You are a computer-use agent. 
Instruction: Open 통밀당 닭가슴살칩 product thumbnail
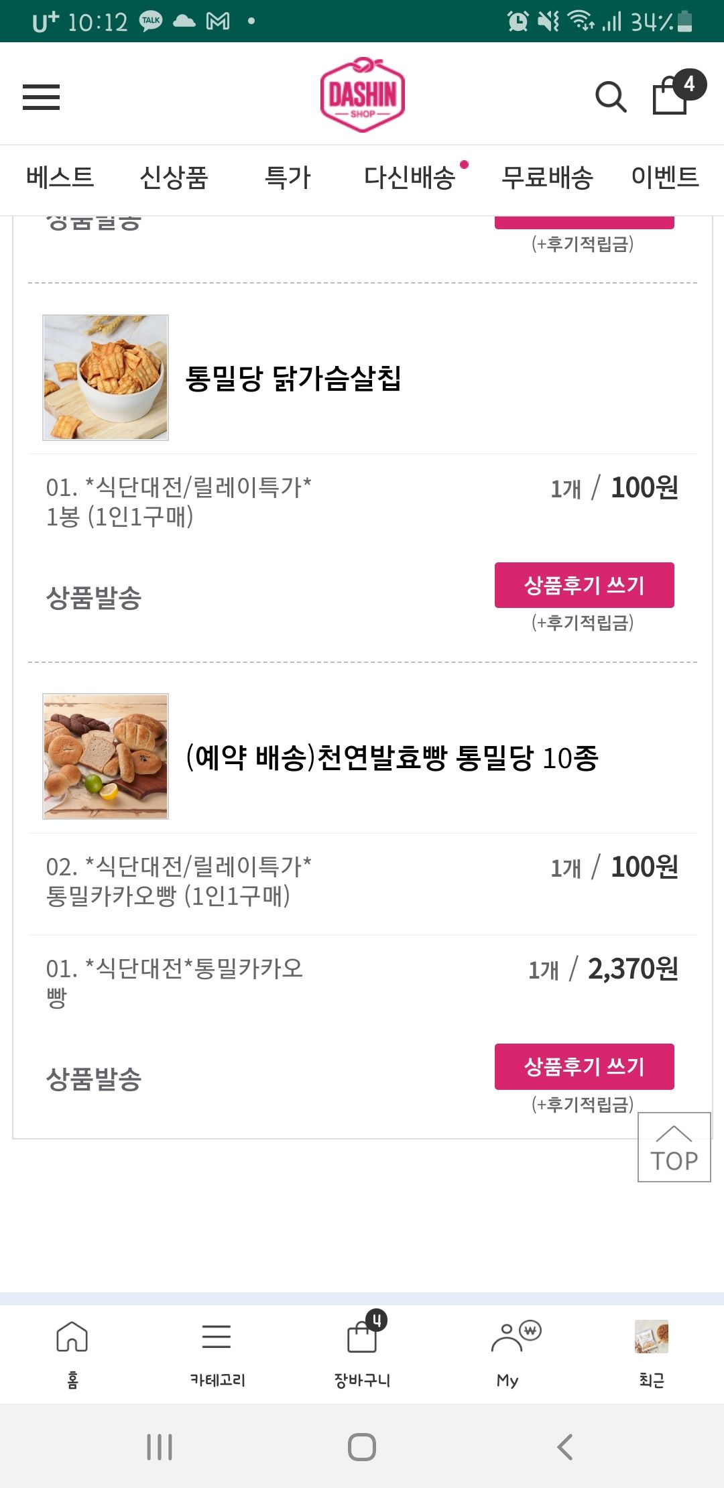click(x=106, y=377)
